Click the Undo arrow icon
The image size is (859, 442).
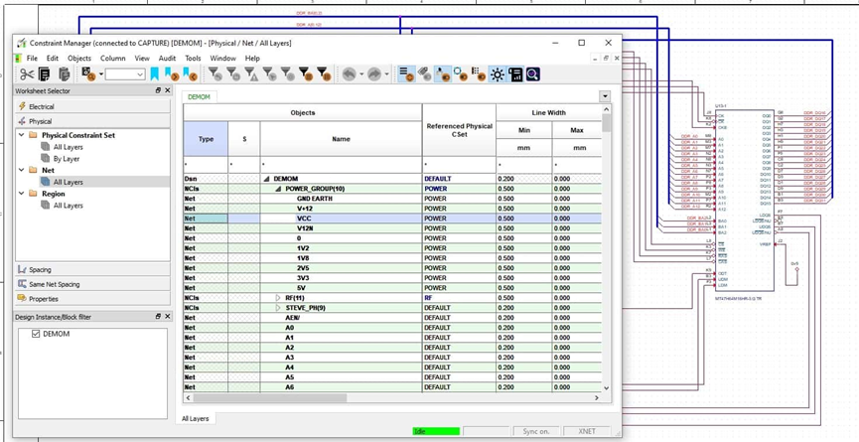pos(349,74)
